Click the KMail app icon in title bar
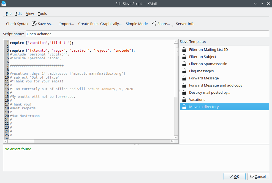The height and width of the screenshot is (183, 272). pyautogui.click(x=4, y=4)
